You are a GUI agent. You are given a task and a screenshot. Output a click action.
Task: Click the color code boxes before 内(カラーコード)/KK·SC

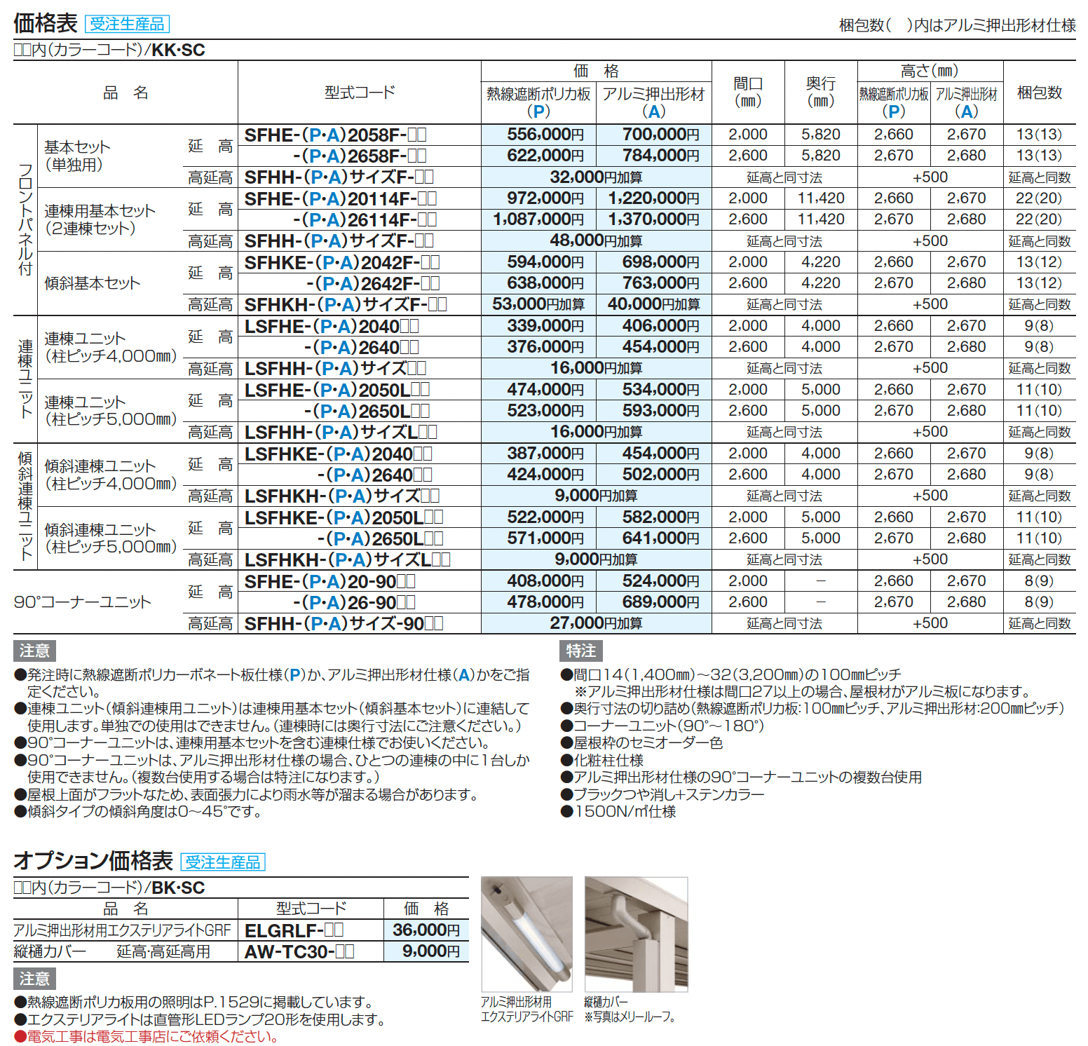point(22,50)
